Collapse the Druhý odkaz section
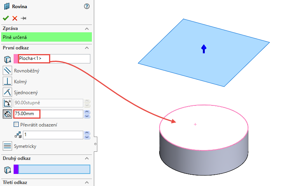292x186 pixels. click(86, 158)
